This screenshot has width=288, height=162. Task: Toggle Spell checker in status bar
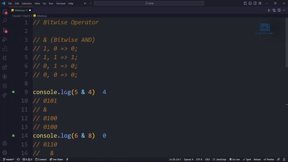247,159
